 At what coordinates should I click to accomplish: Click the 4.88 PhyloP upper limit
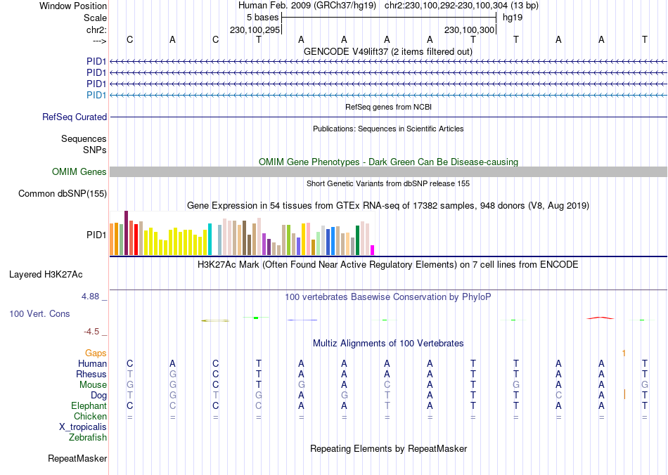(x=90, y=297)
